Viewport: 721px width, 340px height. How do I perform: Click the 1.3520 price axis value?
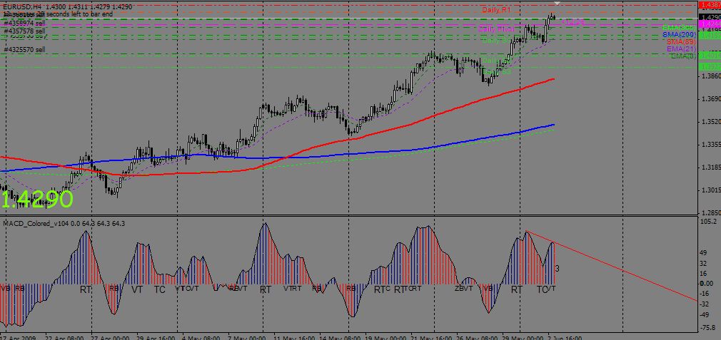(710, 122)
